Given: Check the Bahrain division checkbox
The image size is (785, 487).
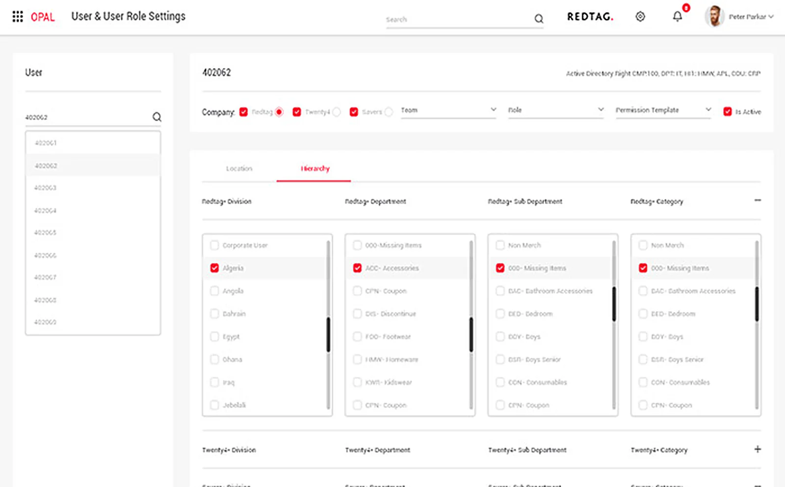Looking at the screenshot, I should (x=214, y=314).
